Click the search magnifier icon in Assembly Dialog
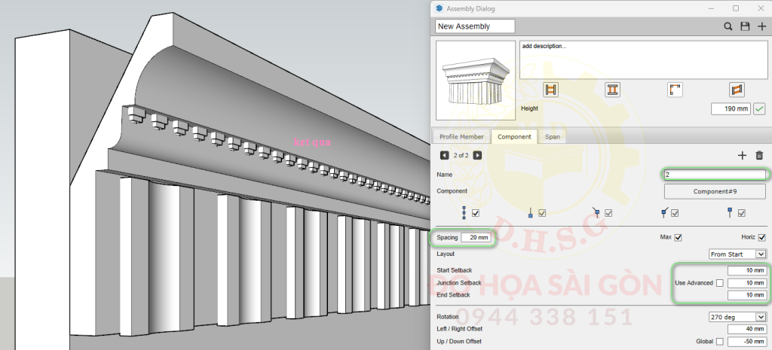Image resolution: width=772 pixels, height=350 pixels. pyautogui.click(x=728, y=26)
